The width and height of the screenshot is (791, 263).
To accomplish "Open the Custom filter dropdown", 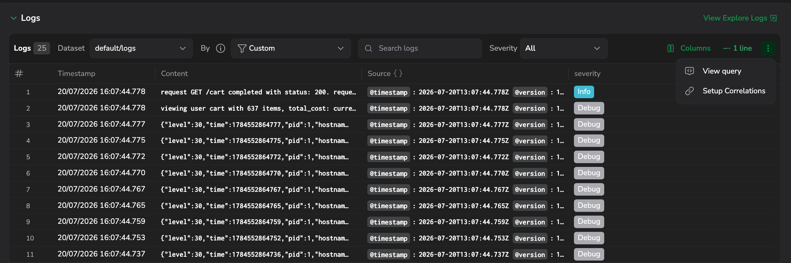I will click(291, 48).
